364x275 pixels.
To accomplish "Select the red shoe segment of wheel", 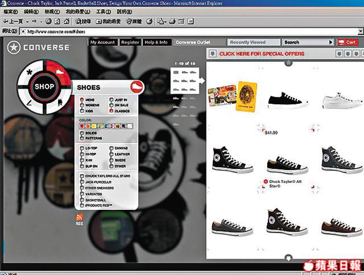I will pyautogui.click(x=58, y=72).
